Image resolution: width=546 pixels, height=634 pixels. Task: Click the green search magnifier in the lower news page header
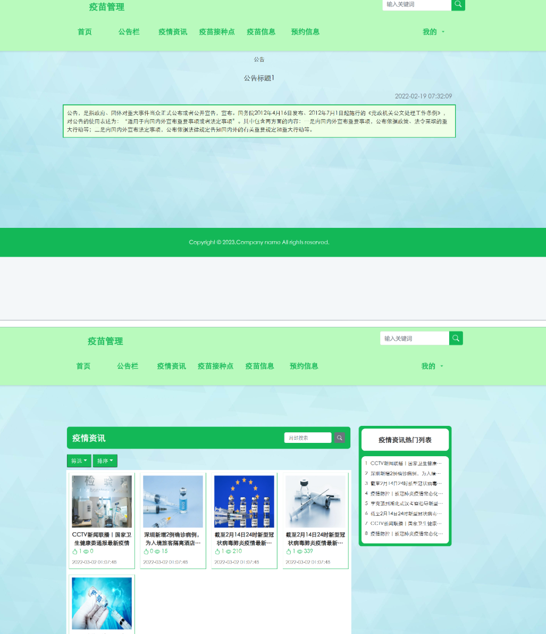456,338
